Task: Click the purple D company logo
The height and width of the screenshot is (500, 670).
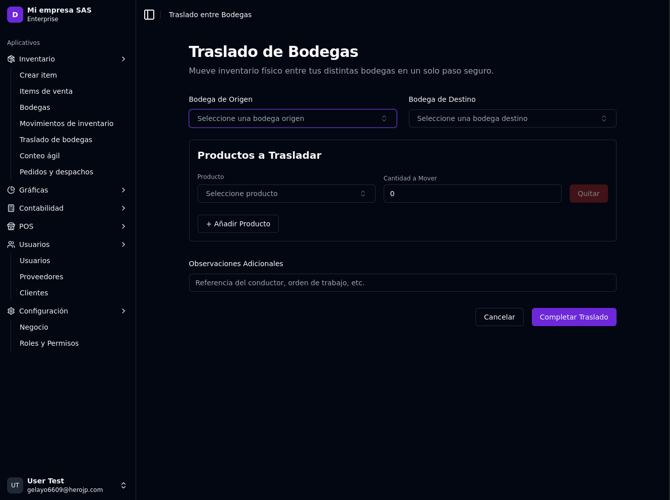Action: click(15, 15)
